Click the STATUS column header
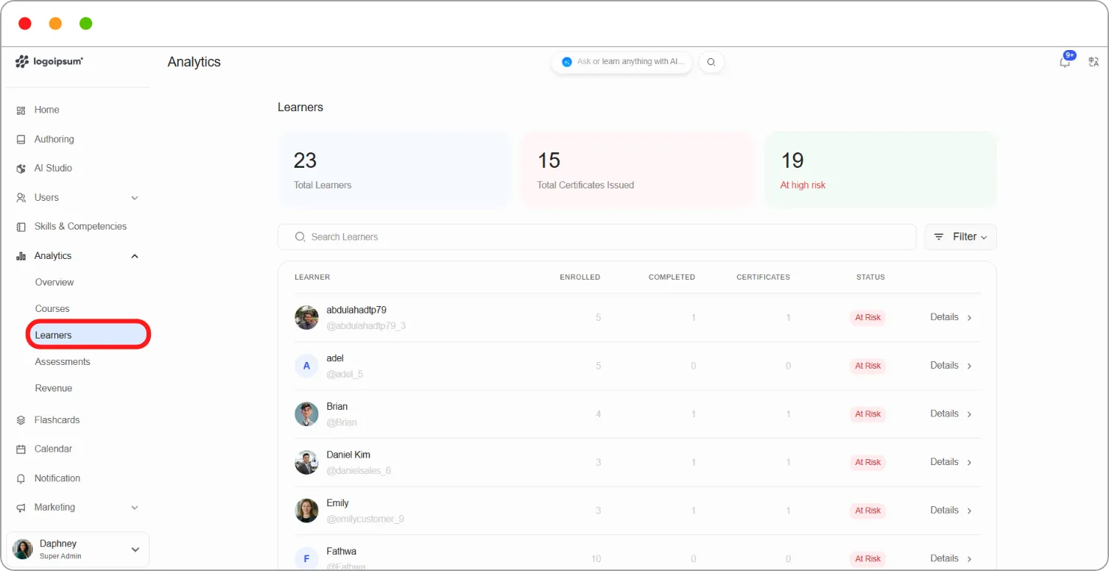1109x571 pixels. pos(870,277)
